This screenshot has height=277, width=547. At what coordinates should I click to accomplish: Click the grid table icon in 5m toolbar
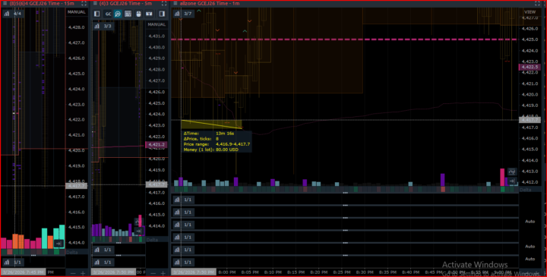click(128, 14)
